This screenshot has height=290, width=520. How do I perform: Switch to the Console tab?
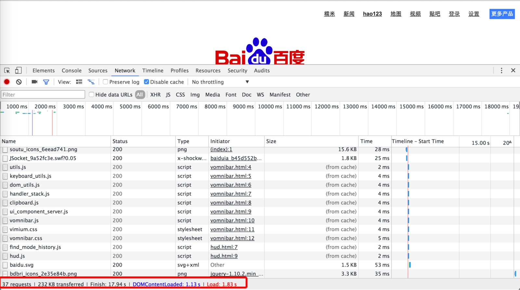coord(71,70)
